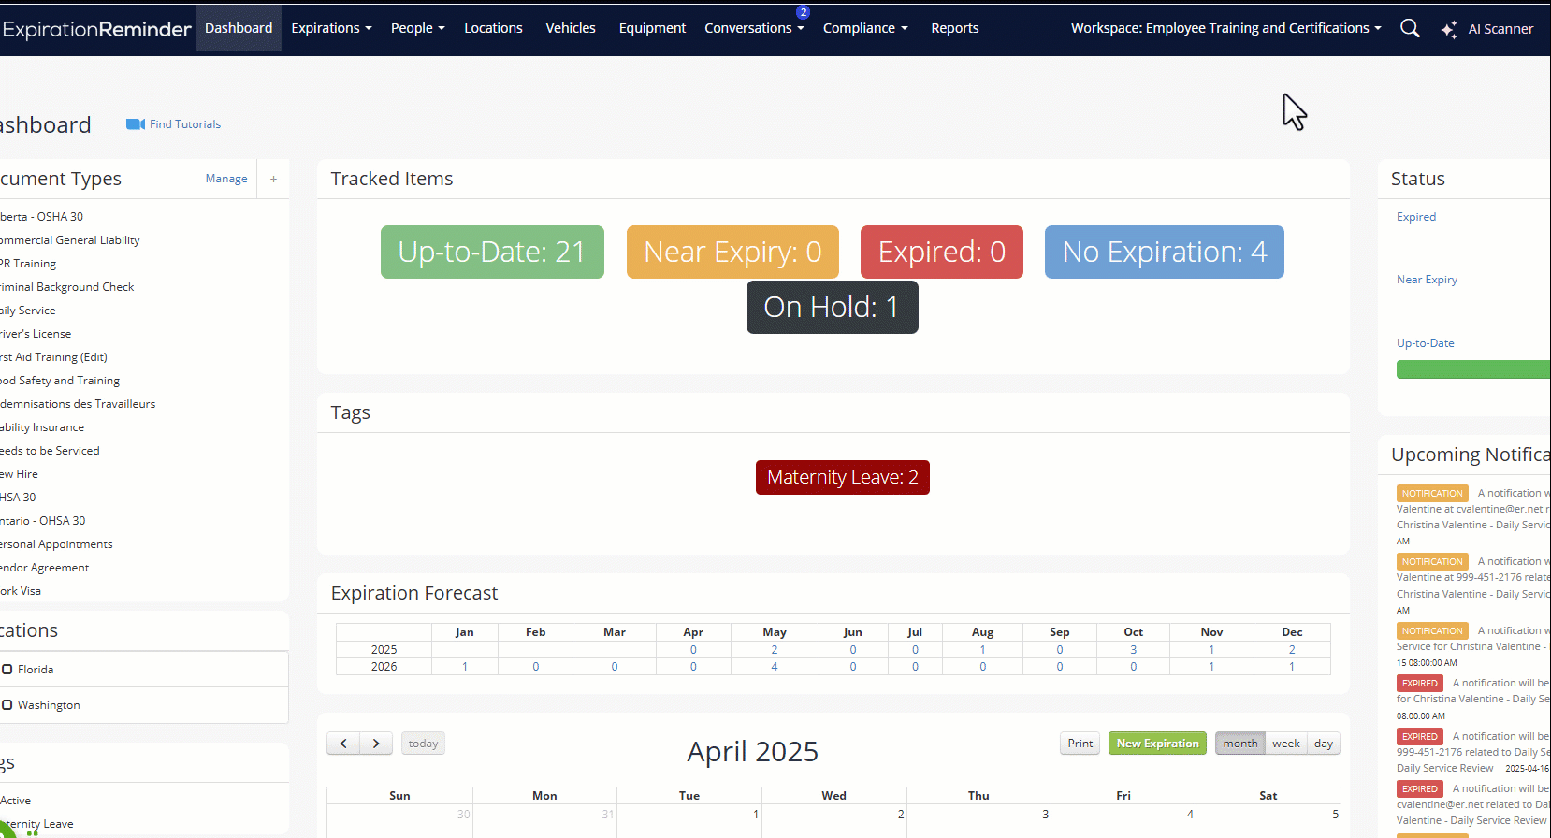Viewport: 1551px width, 838px height.
Task: Click the ExpirationReminder logo
Action: point(96,29)
